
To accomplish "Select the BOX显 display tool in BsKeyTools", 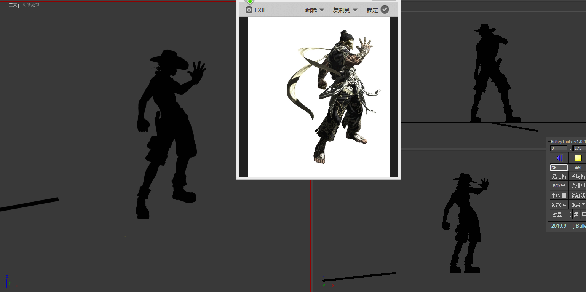I will coord(559,185).
